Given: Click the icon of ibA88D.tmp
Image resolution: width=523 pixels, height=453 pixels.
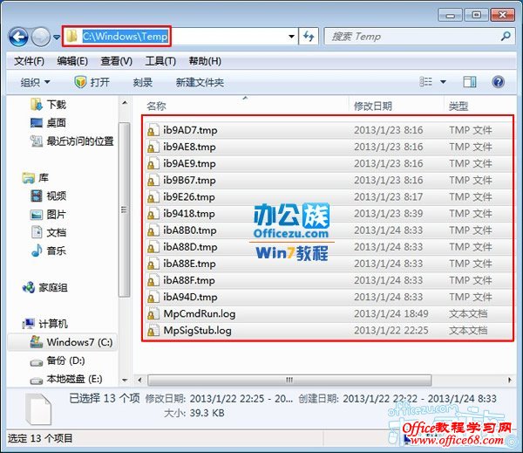Looking at the screenshot, I should coord(153,247).
